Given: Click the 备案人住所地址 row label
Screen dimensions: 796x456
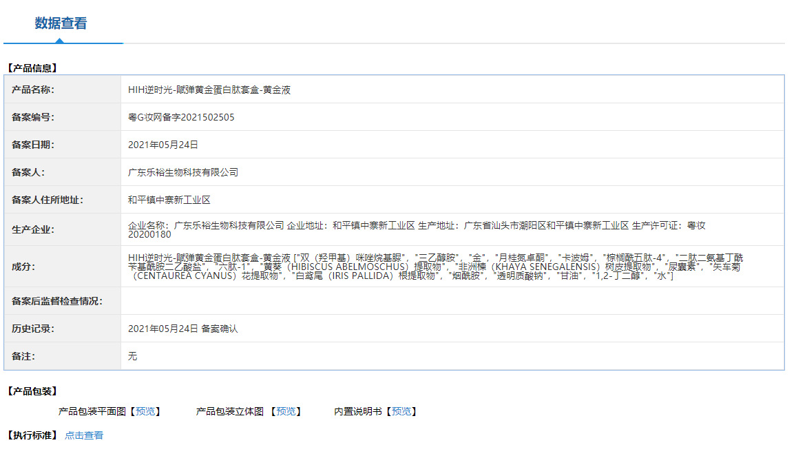Looking at the screenshot, I should tap(48, 200).
